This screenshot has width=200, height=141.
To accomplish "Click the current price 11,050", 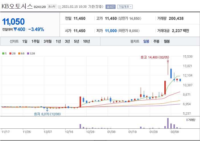I will point(13,21).
